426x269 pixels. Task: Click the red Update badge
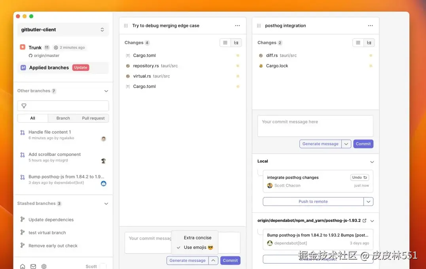[81, 67]
